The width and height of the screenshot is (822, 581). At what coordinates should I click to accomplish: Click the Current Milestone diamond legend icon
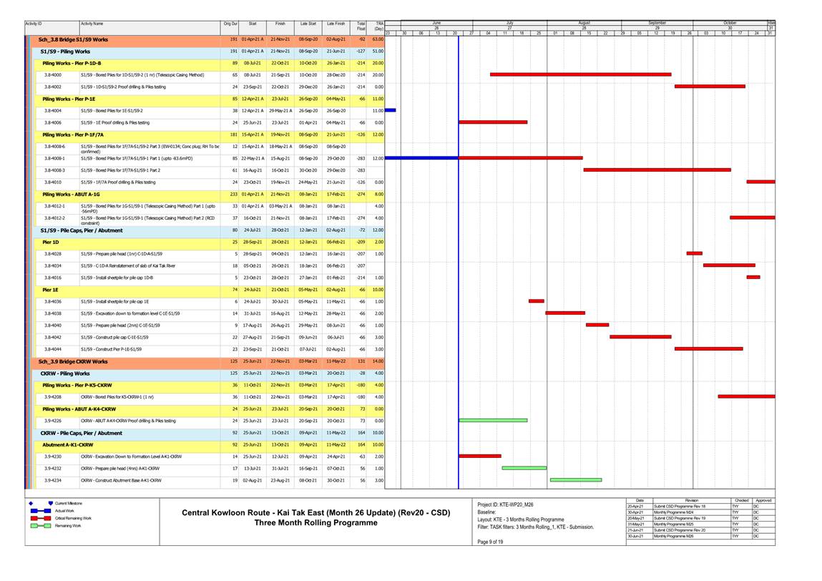pyautogui.click(x=30, y=504)
